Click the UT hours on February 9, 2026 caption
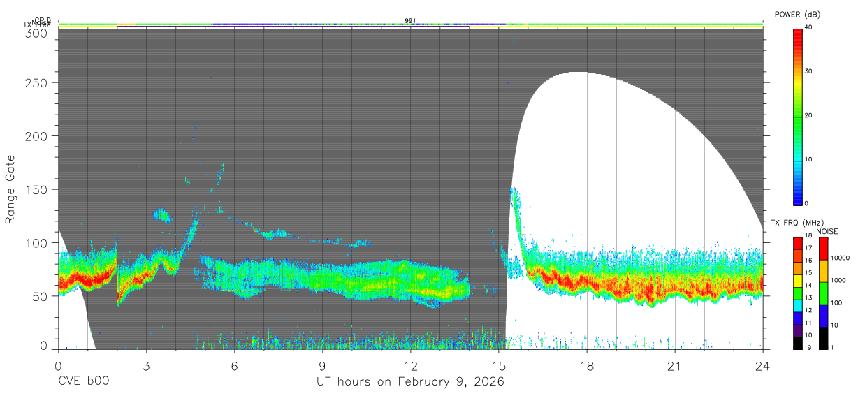 tap(411, 382)
